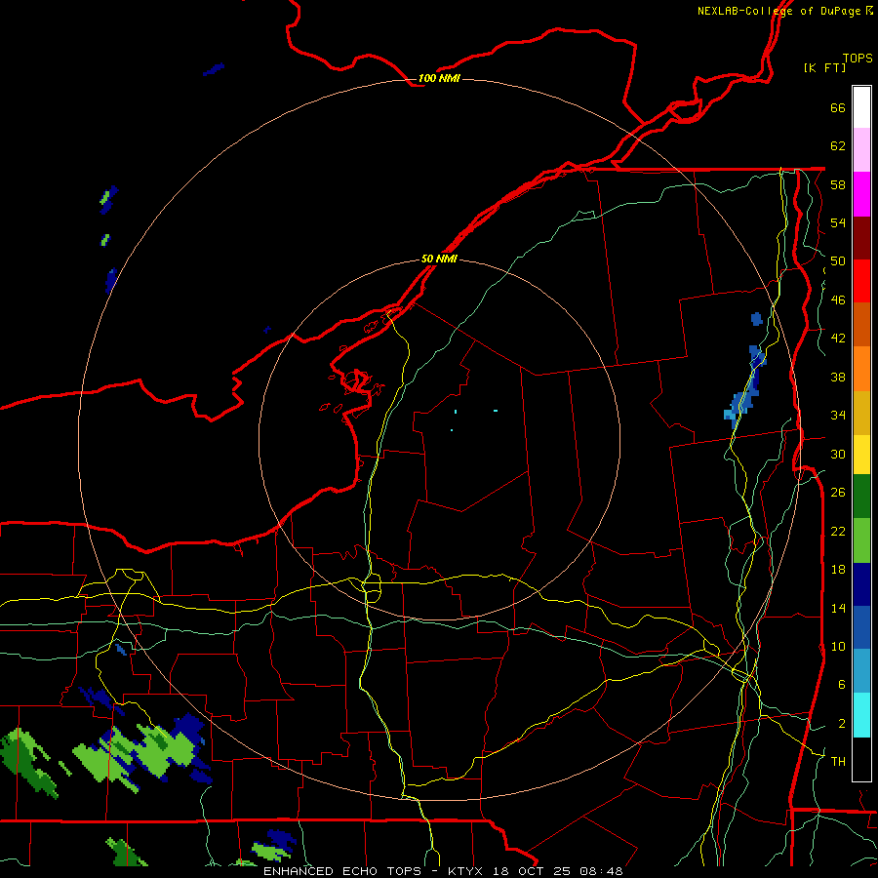The width and height of the screenshot is (878, 878).
Task: Click the "50 NMI" range ring label
Action: (439, 259)
